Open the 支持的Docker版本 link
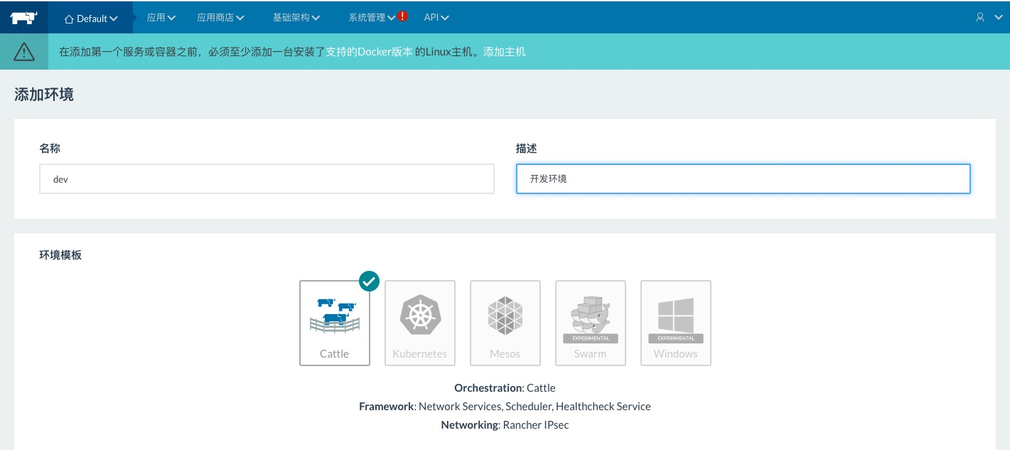 [x=369, y=51]
